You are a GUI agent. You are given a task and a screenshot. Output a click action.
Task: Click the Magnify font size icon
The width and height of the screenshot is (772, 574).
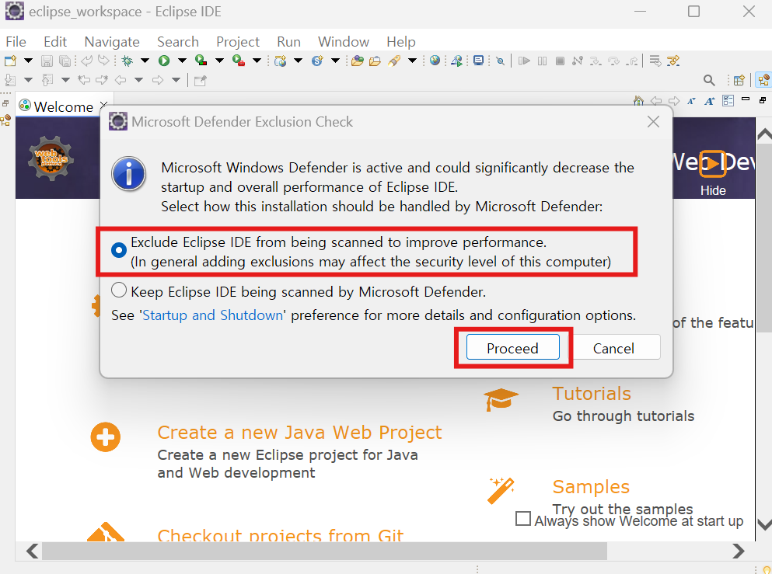click(710, 101)
